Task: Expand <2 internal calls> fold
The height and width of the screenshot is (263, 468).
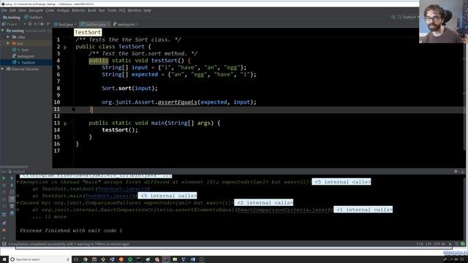Action: click(x=263, y=203)
